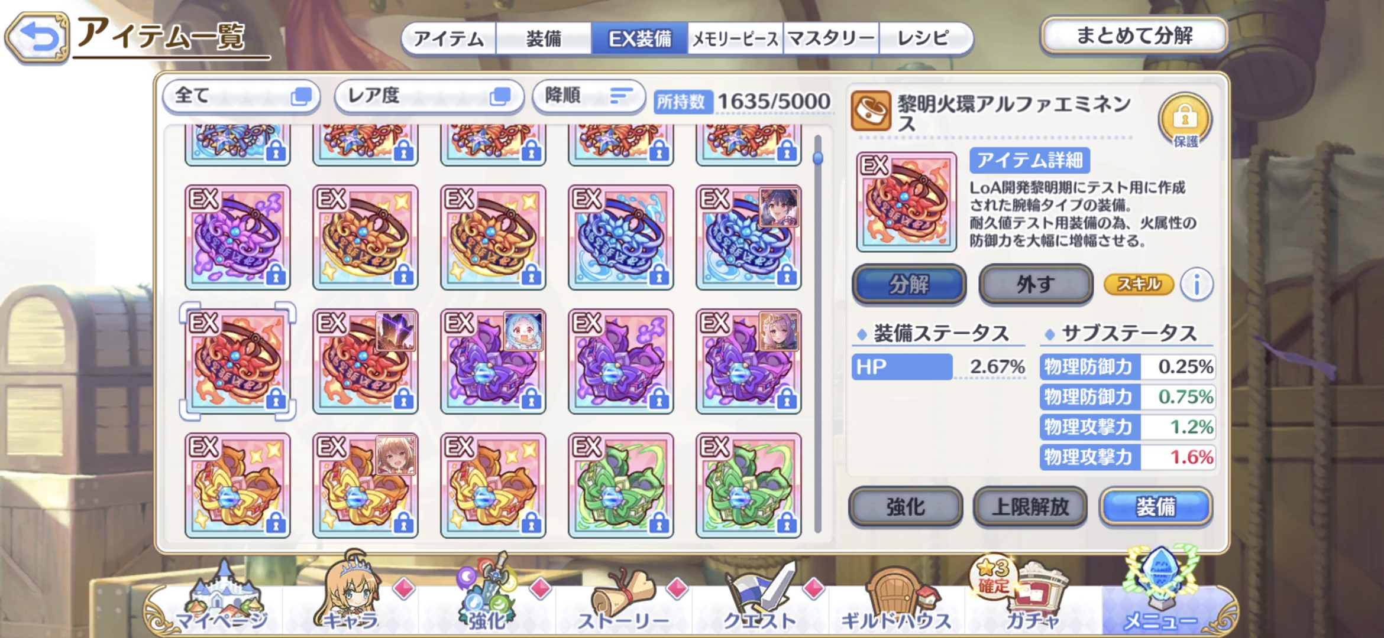
Task: Click the 上限解放 button
Action: coord(1030,507)
